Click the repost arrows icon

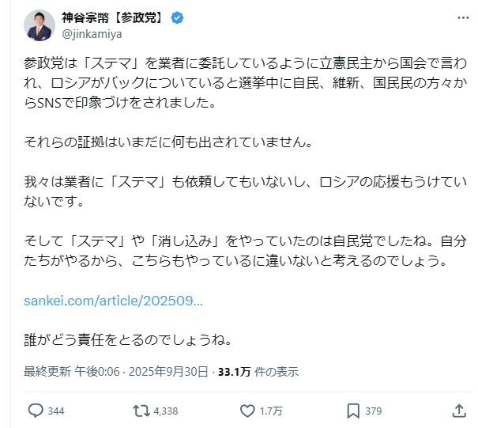click(x=141, y=411)
